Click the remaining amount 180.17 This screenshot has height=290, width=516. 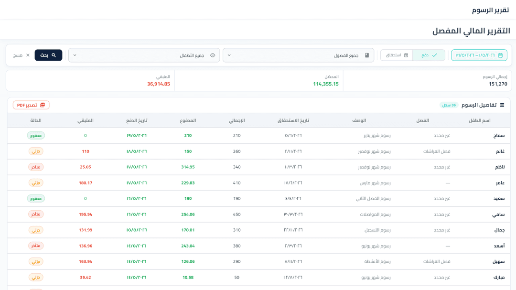[86, 183]
